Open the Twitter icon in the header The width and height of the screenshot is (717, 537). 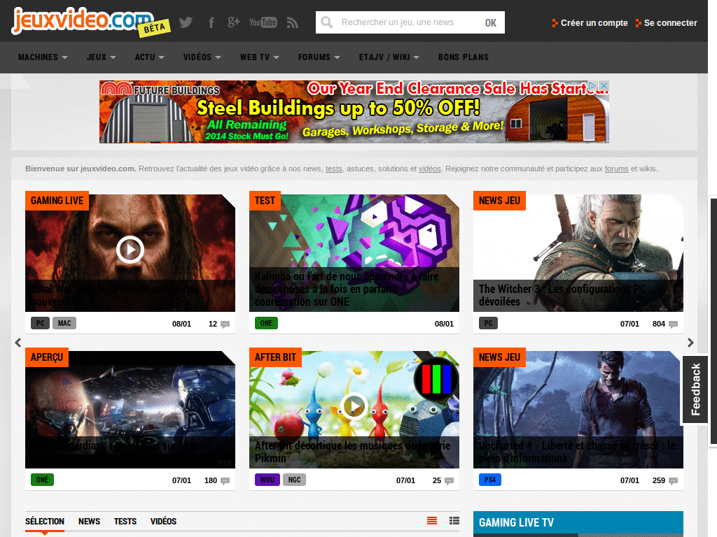click(185, 22)
